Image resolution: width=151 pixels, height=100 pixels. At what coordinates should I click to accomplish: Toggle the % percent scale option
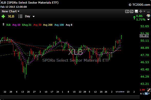[x=146, y=94]
